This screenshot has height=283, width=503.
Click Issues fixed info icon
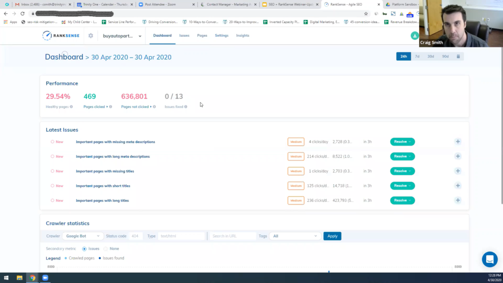(186, 107)
